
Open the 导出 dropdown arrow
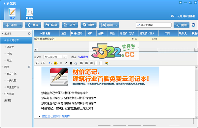(117, 25)
